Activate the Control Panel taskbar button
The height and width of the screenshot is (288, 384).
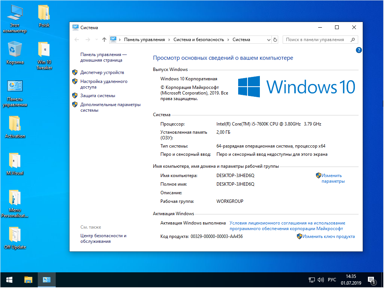point(46,280)
